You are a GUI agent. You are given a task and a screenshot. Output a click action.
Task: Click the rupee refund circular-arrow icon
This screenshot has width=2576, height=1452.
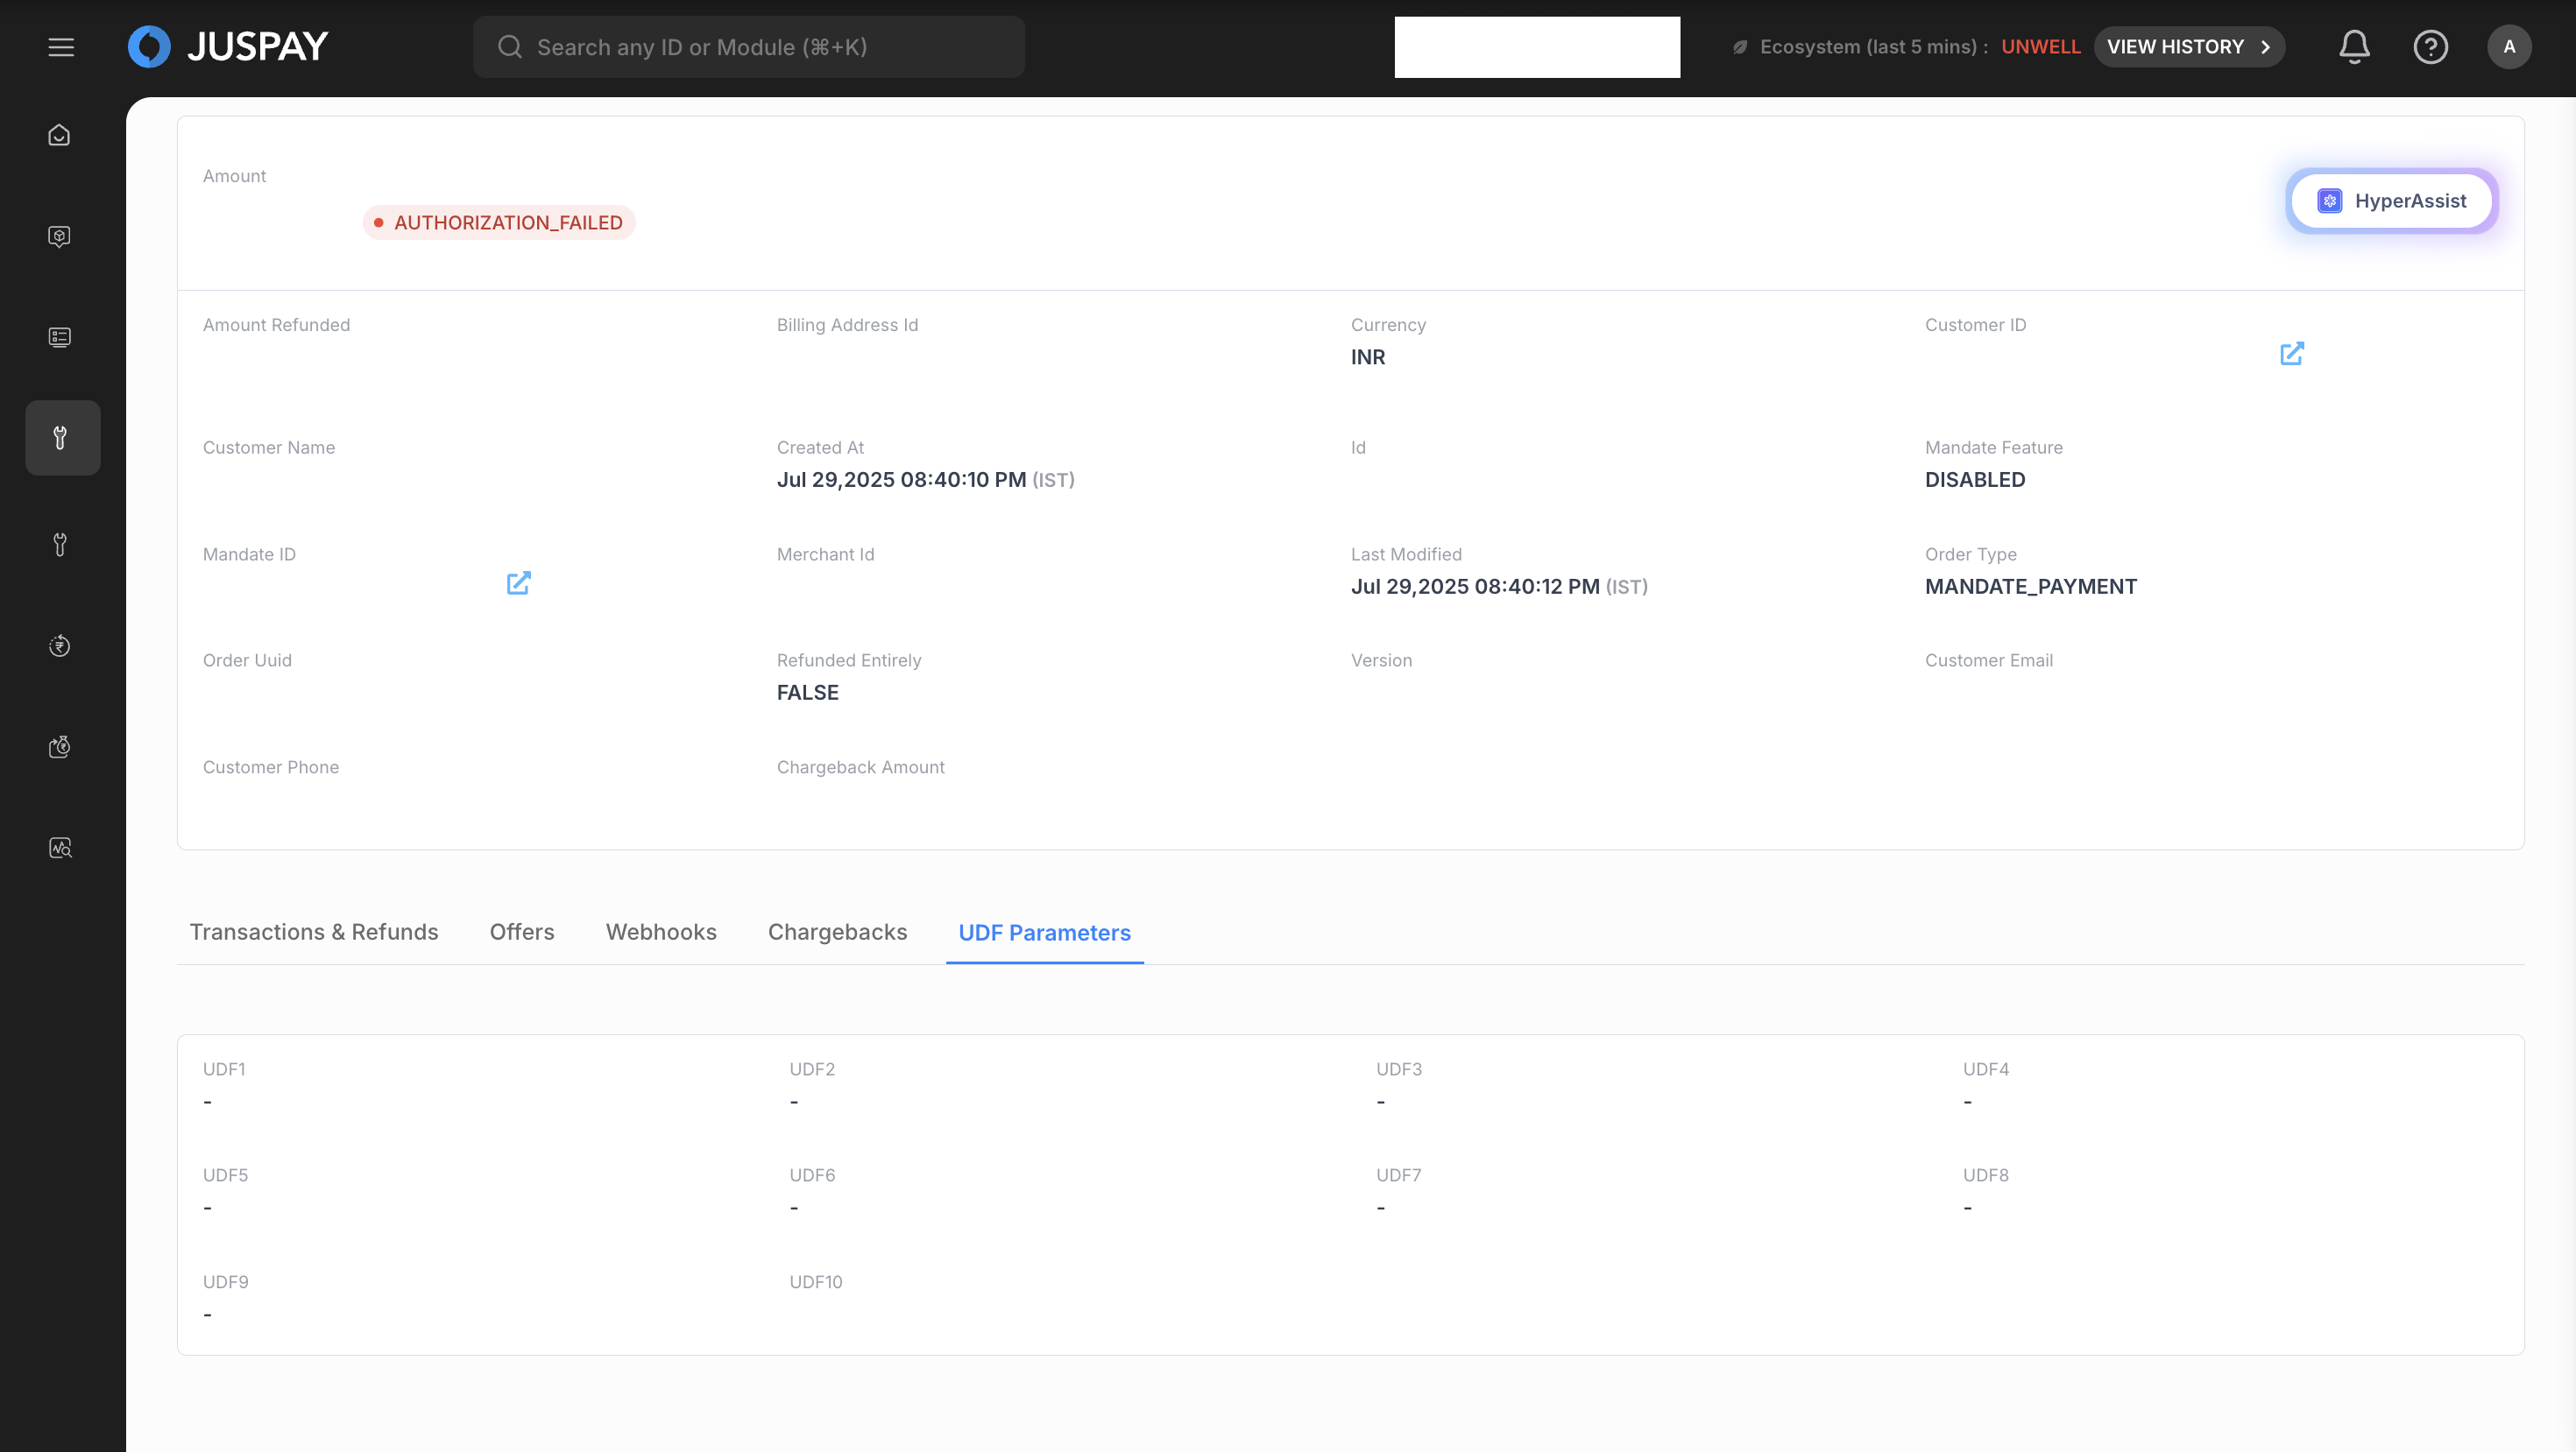point(60,645)
